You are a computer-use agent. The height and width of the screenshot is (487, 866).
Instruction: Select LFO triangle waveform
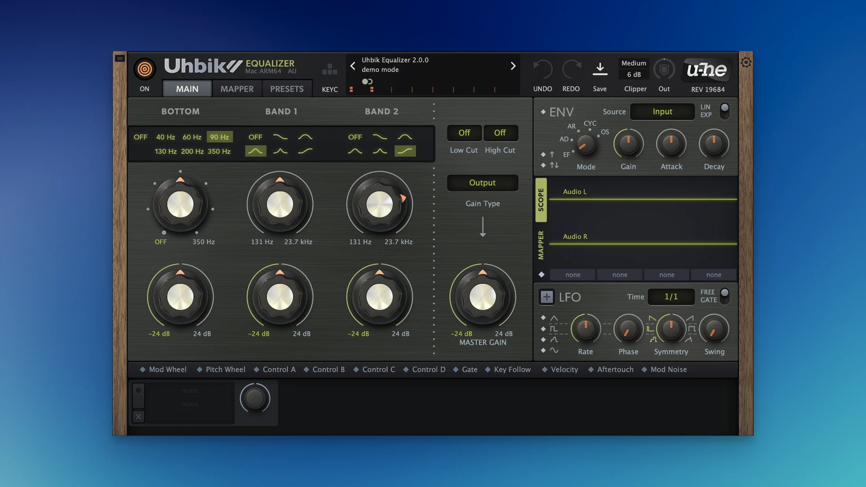[x=554, y=318]
